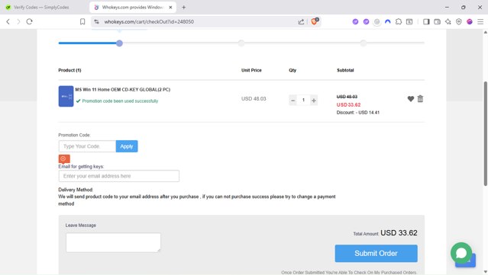The height and width of the screenshot is (275, 488).
Task: Click the Submit Order button
Action: point(376,253)
